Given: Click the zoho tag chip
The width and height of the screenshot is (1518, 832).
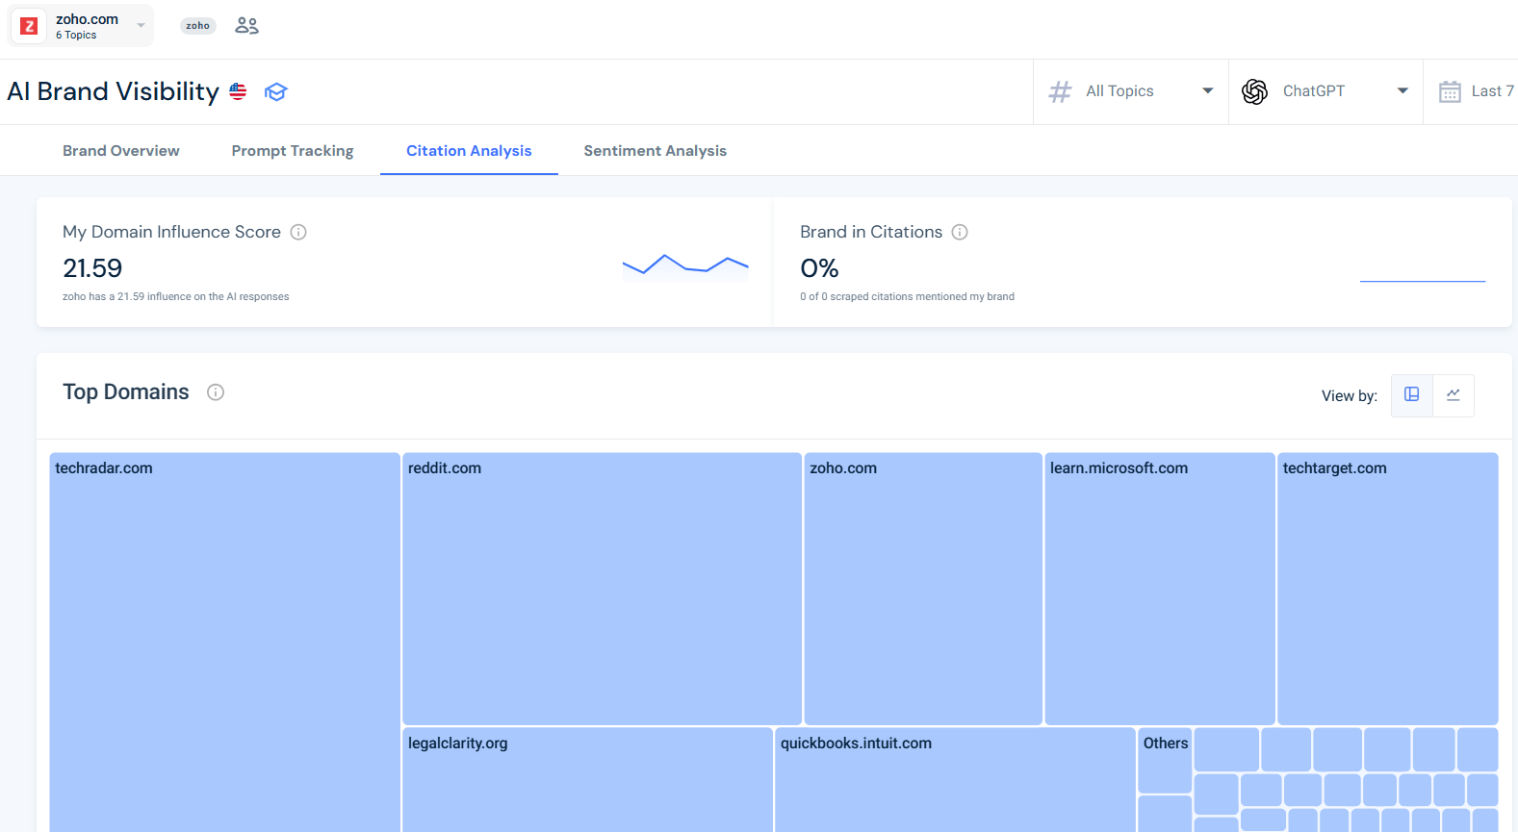Looking at the screenshot, I should point(198,26).
